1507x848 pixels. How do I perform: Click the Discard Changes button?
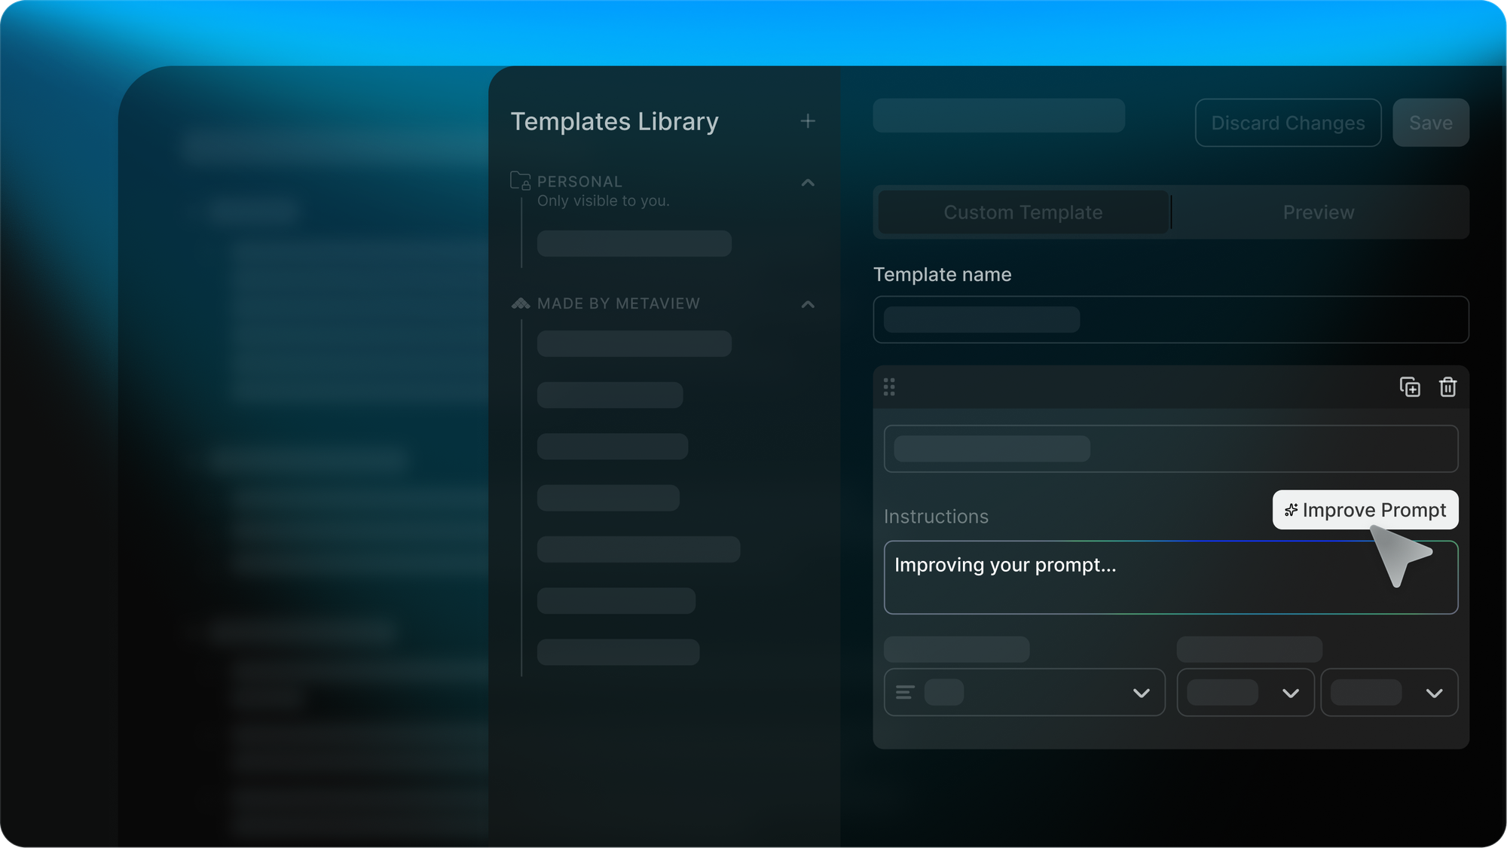click(x=1288, y=123)
